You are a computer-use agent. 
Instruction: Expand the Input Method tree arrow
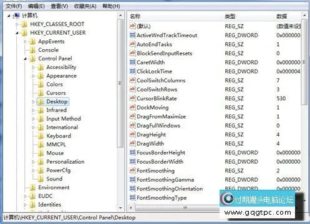pos(33,119)
